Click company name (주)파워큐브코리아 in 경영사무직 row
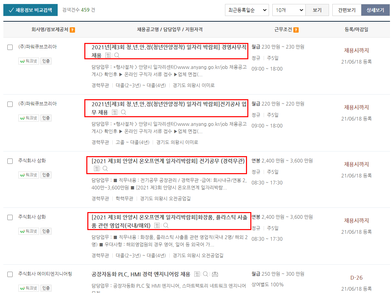Image resolution: width=392 pixels, height=293 pixels. 37,47
